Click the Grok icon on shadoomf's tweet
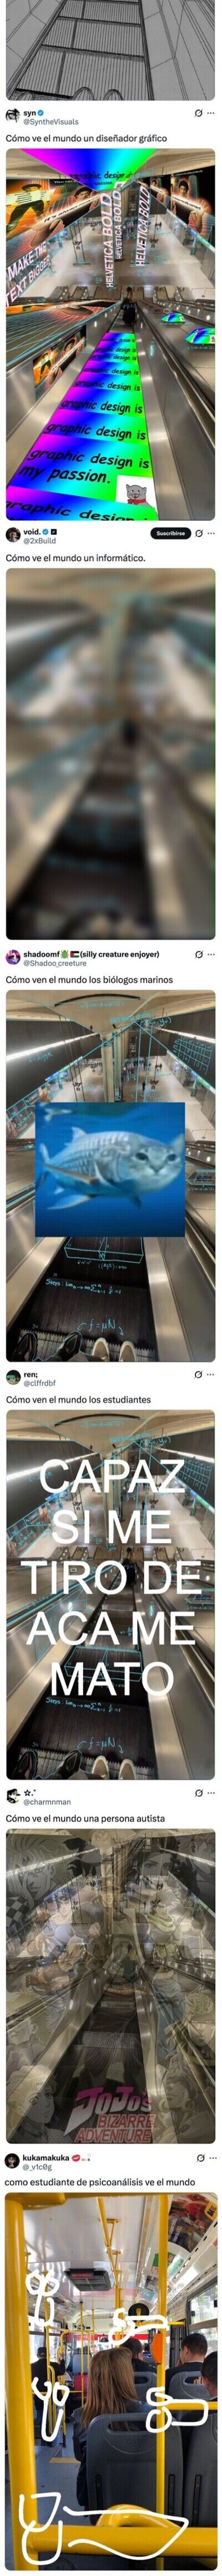This screenshot has height=2576, width=222. point(199,955)
